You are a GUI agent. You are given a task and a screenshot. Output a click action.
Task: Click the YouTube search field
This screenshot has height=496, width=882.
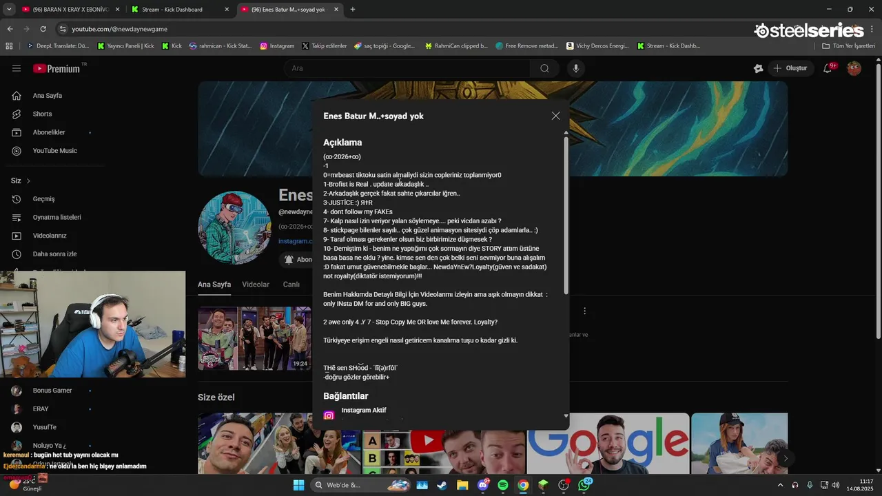tap(407, 68)
